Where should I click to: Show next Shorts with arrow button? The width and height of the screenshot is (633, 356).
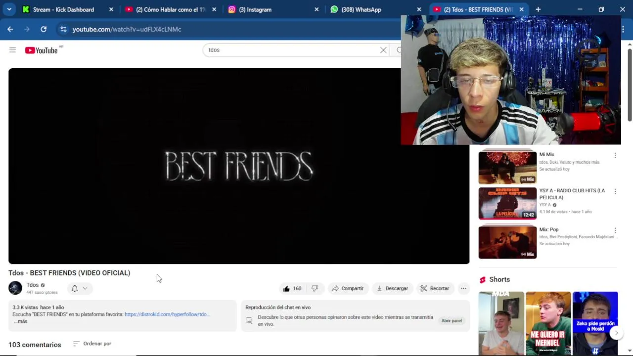pos(616,333)
